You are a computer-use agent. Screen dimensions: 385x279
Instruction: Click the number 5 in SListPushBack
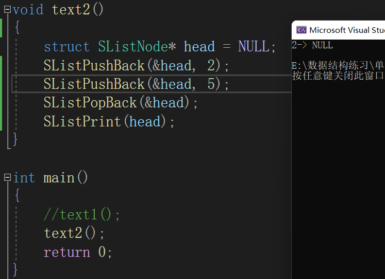(211, 84)
